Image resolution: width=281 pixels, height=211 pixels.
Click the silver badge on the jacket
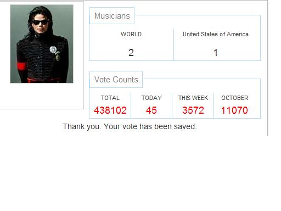[x=53, y=49]
